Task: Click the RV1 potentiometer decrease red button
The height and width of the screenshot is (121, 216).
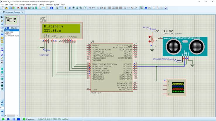Action: (x=150, y=41)
